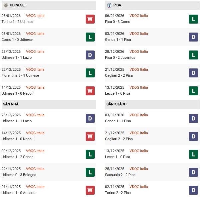Click the Udinese club crest icon
Screen dimensions: 200x197
(6, 5)
